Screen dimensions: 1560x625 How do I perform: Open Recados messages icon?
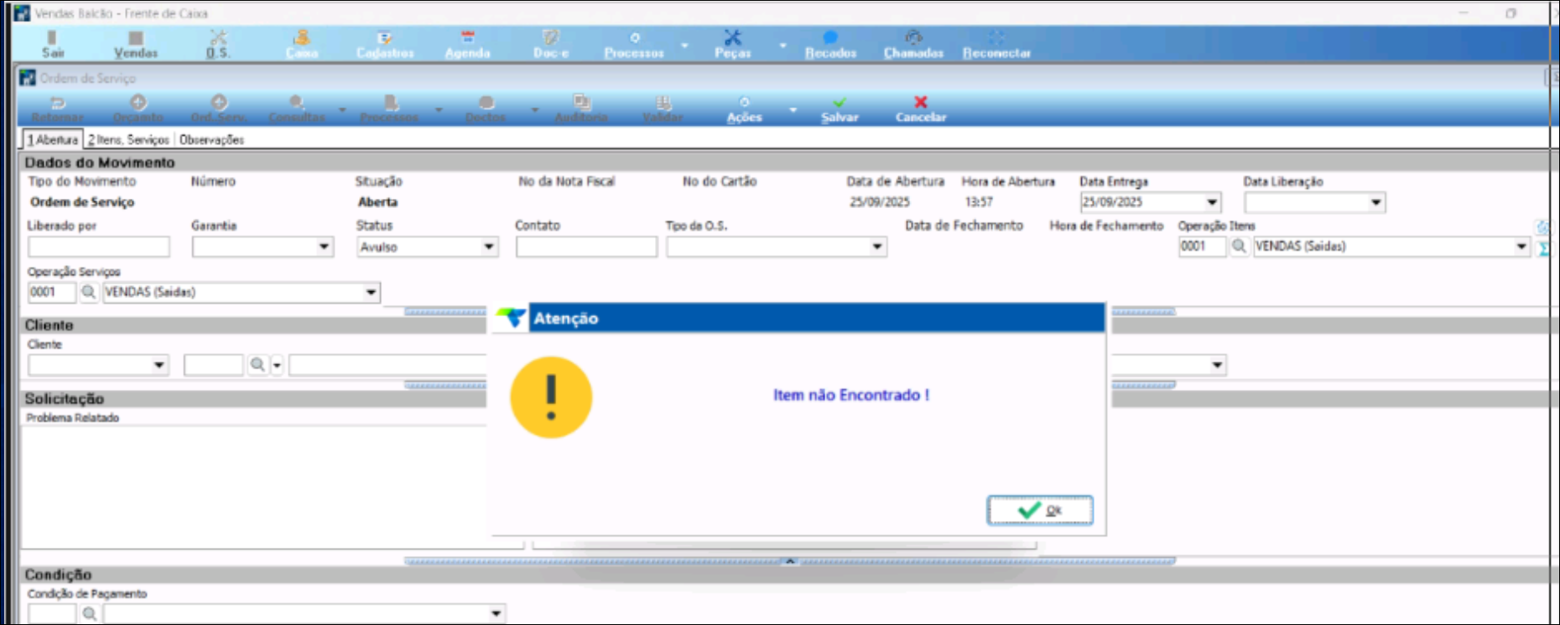click(830, 39)
